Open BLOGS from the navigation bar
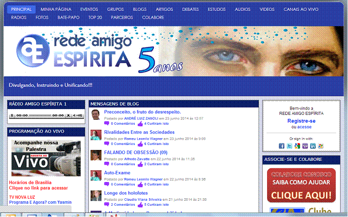 [x=140, y=9]
